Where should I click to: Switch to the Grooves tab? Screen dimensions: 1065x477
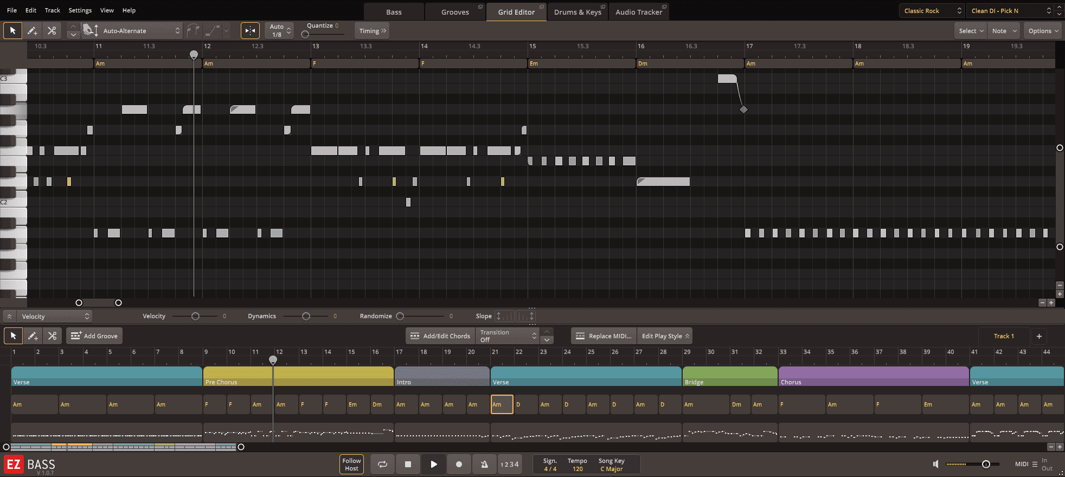[x=455, y=12]
